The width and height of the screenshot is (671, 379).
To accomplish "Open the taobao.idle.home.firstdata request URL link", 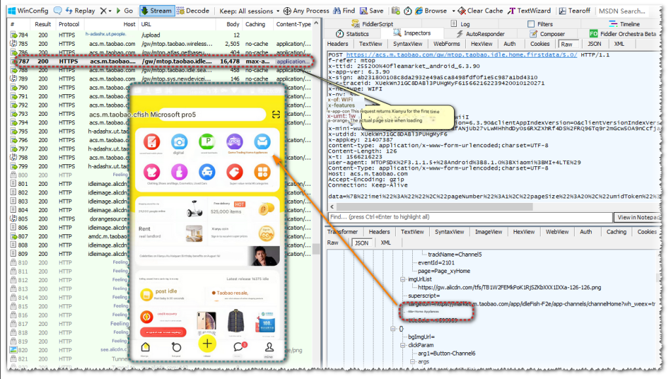I will 461,55.
